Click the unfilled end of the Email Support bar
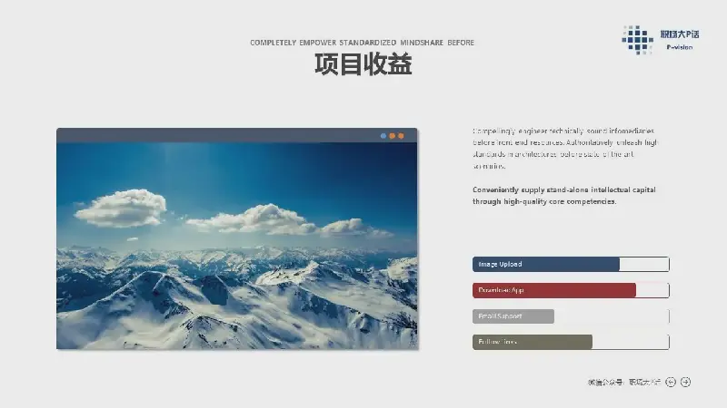Image resolution: width=727 pixels, height=408 pixels. click(611, 316)
